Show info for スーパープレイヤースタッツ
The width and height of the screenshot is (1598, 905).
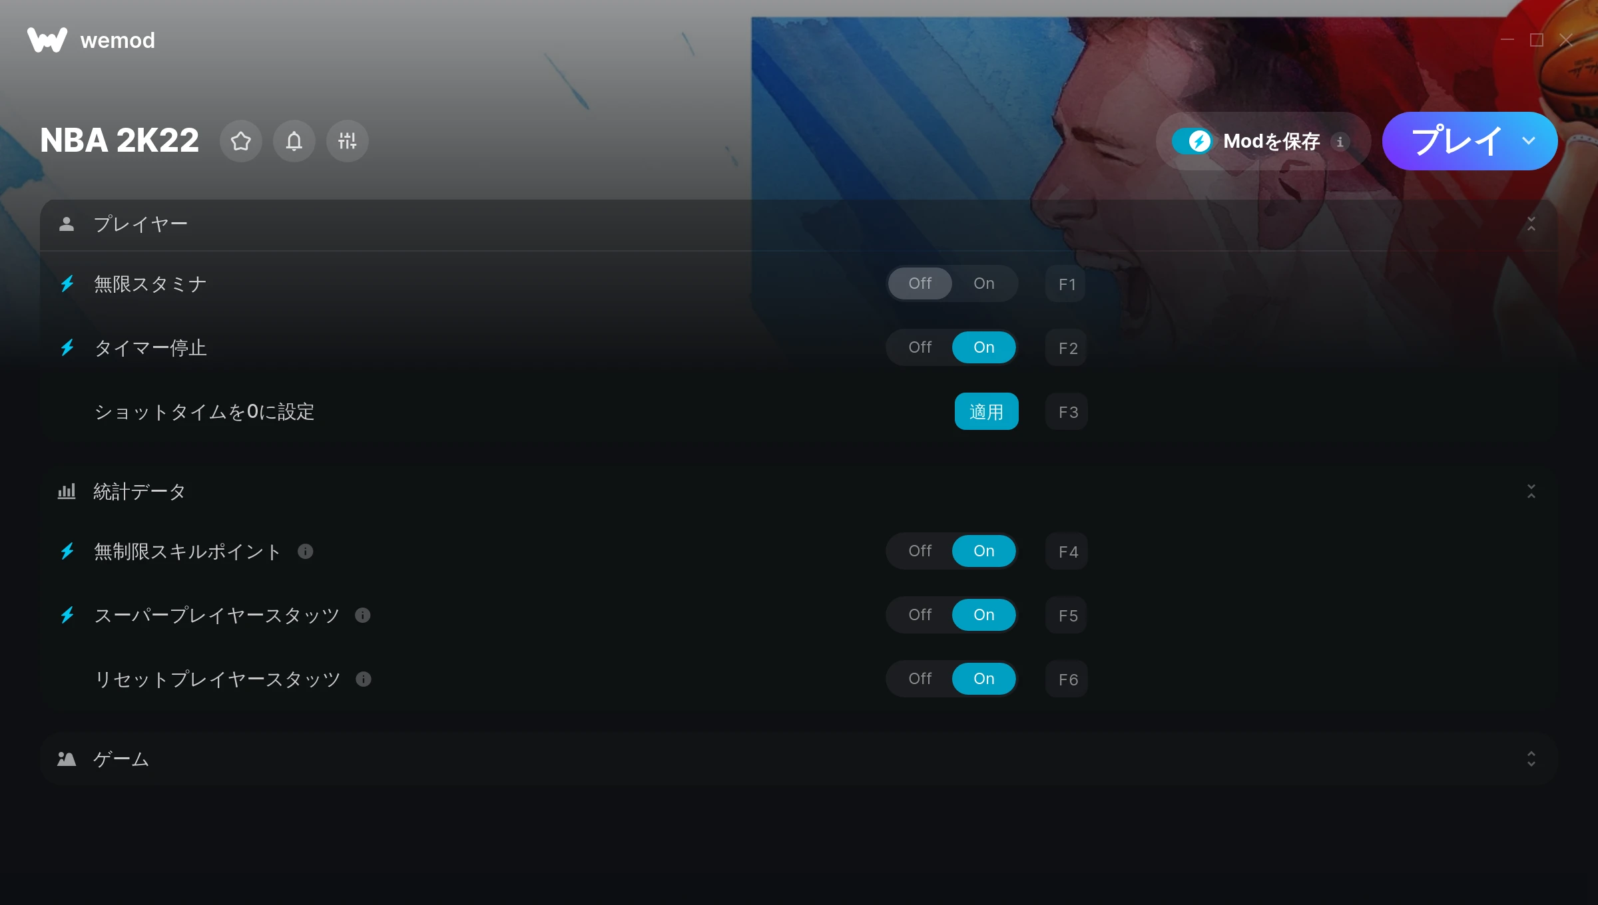coord(363,616)
